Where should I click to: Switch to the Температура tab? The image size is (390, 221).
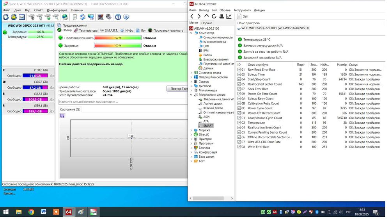[x=86, y=30]
